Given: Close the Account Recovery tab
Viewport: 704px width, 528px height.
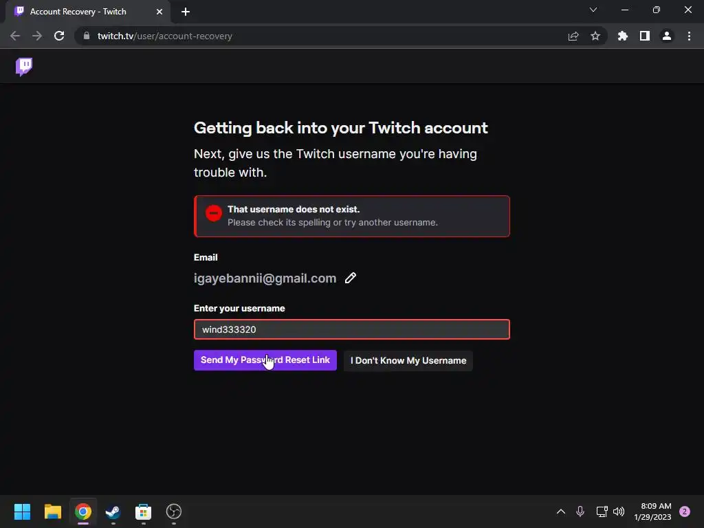Looking at the screenshot, I should coord(159,12).
